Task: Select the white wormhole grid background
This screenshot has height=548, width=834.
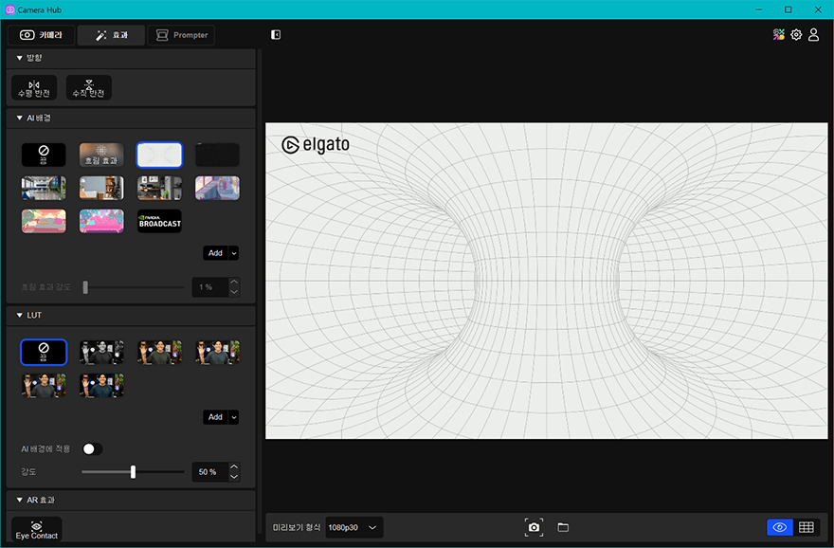Action: point(159,155)
